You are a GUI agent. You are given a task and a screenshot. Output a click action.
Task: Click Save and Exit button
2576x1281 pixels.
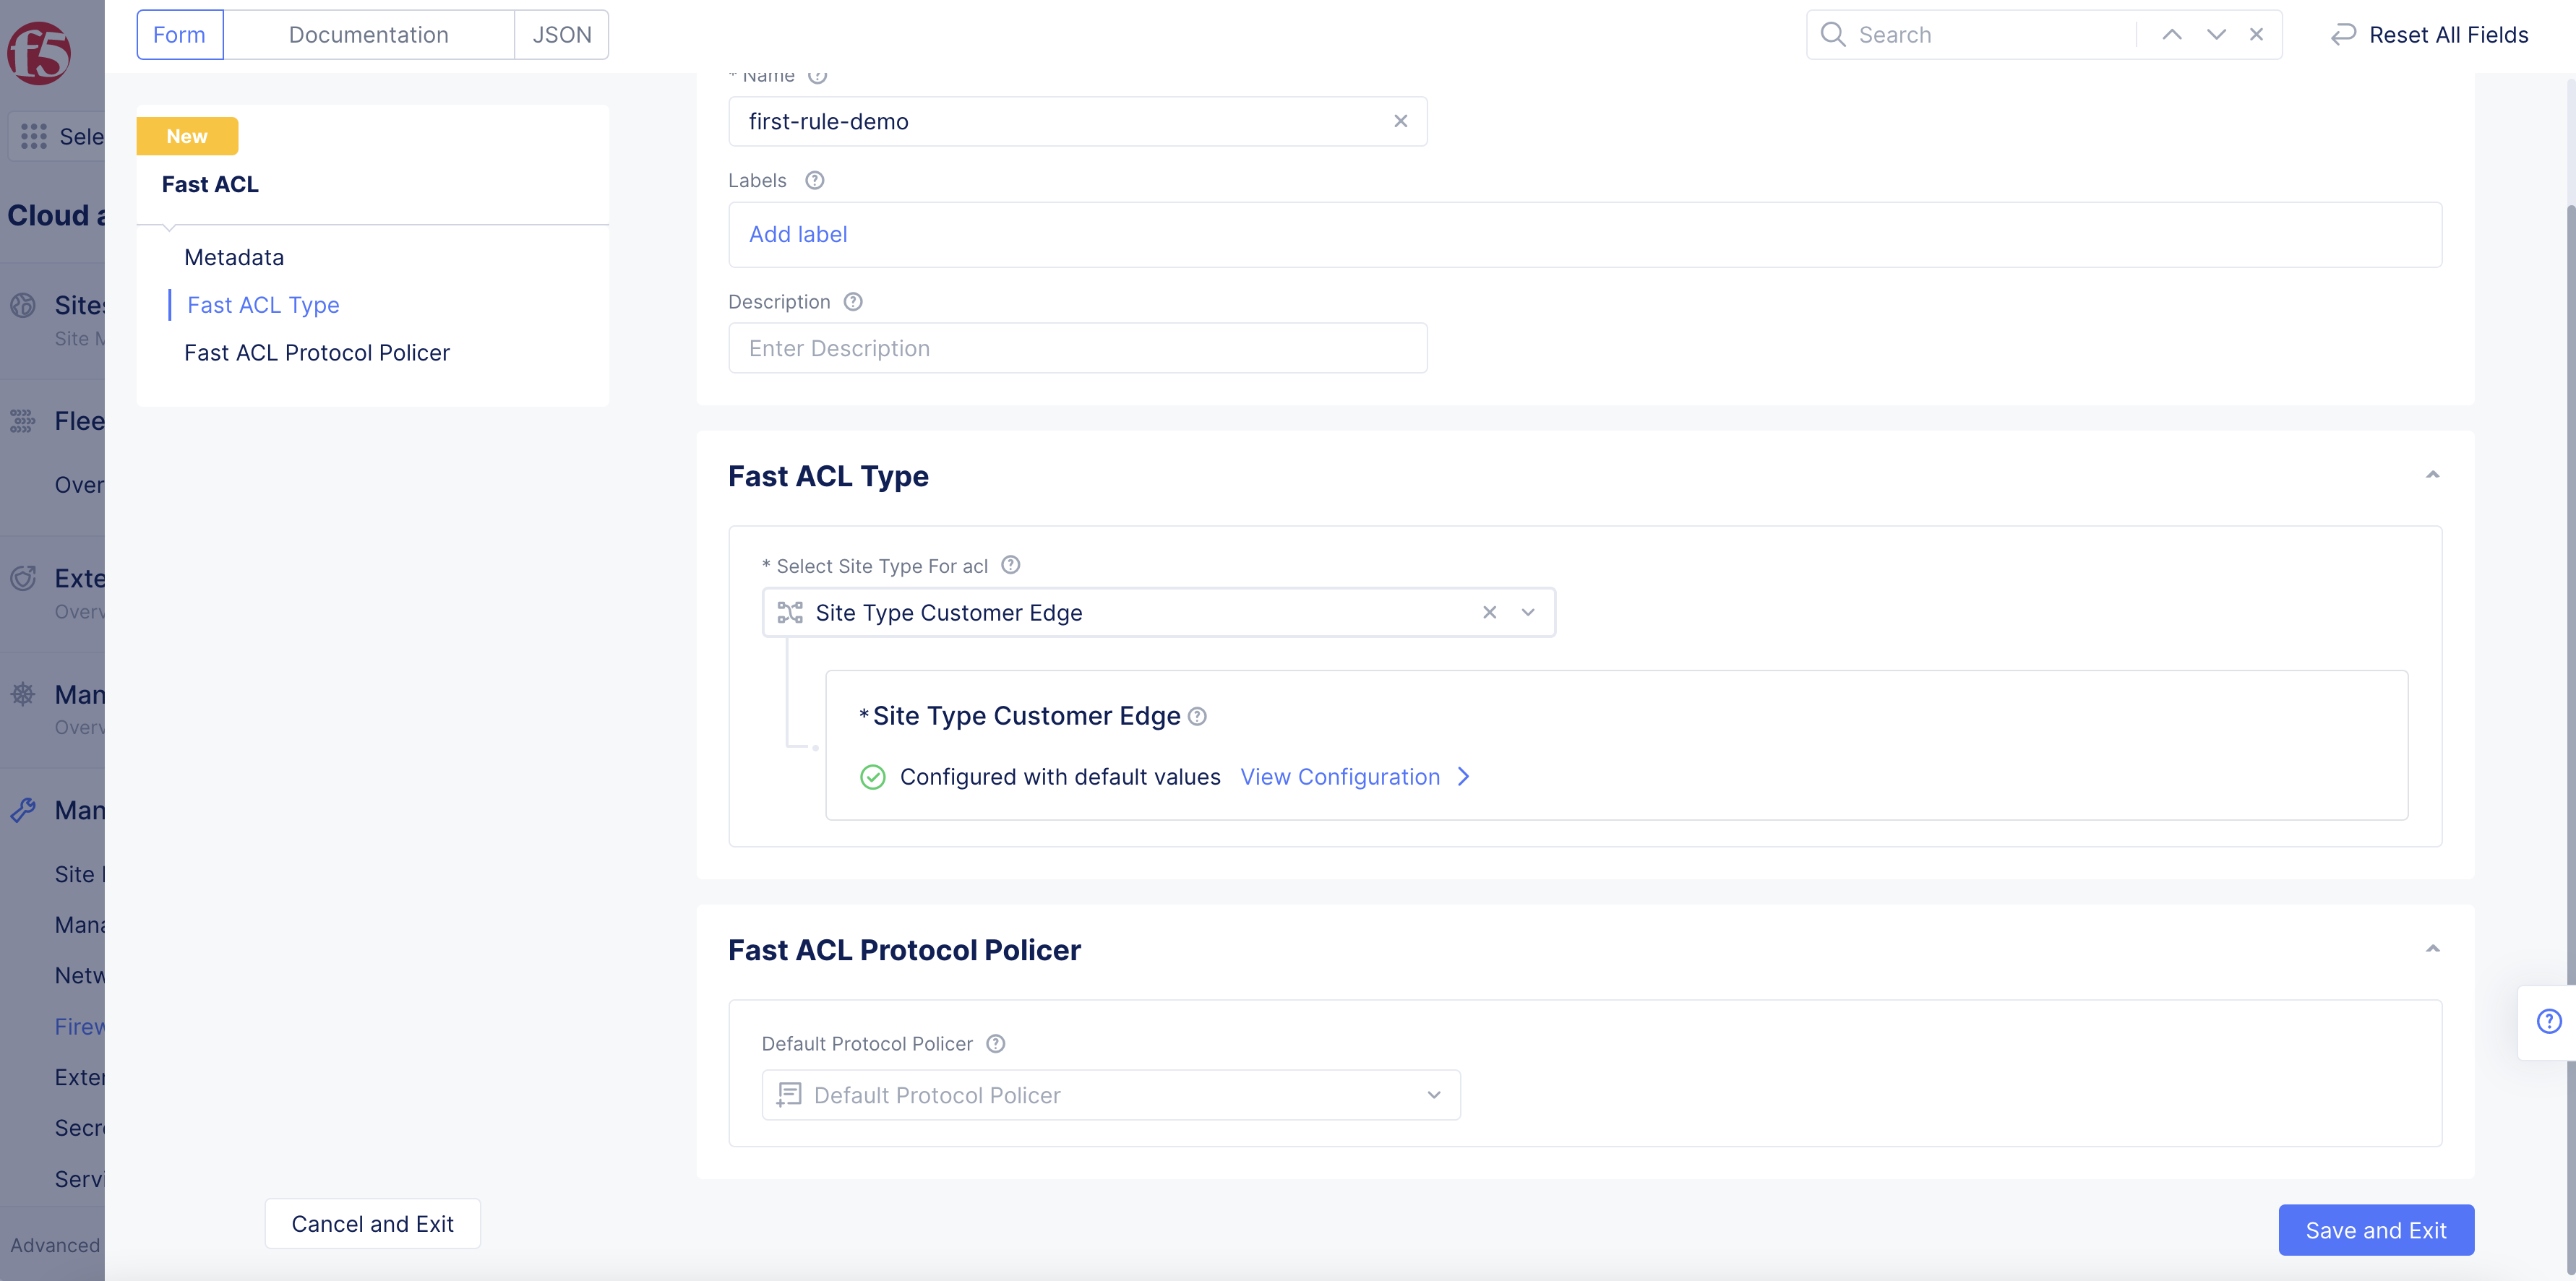coord(2375,1230)
